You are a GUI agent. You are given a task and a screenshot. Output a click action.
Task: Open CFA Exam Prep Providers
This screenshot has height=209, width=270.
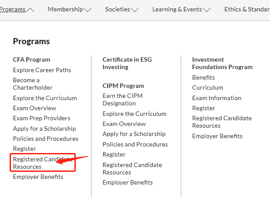tap(42, 118)
